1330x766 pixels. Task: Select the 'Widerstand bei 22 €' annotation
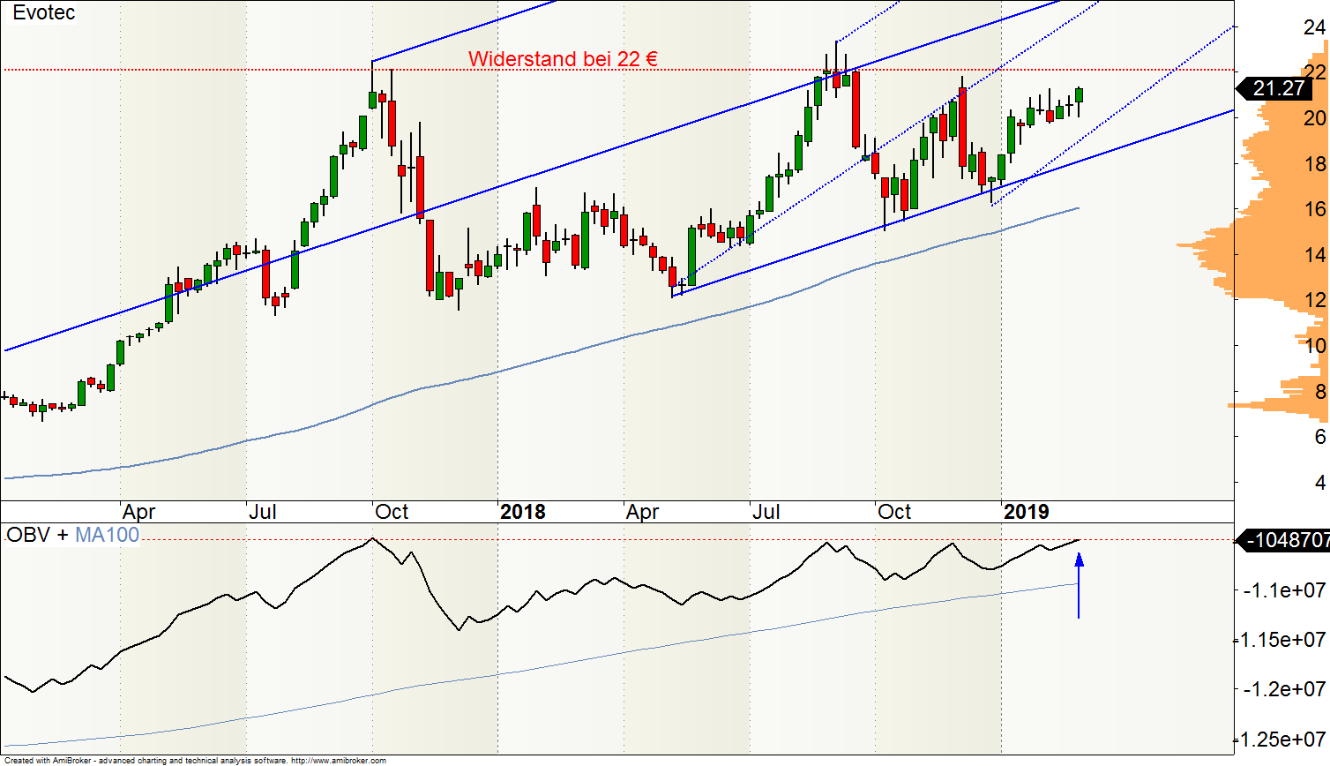563,59
